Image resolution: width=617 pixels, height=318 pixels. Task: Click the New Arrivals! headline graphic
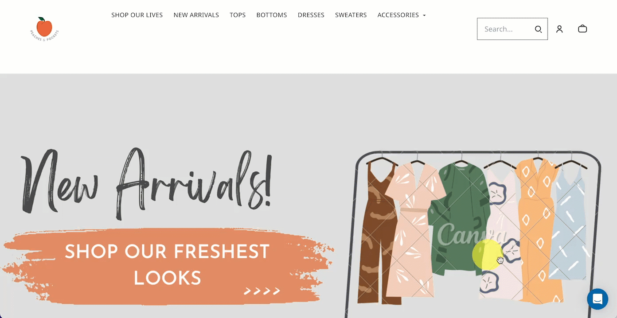(146, 184)
